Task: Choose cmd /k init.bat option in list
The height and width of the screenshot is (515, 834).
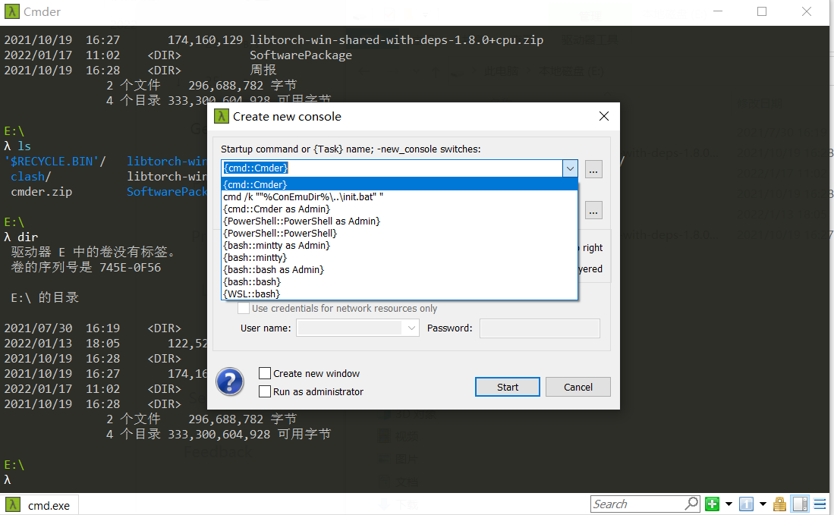Action: pos(399,196)
